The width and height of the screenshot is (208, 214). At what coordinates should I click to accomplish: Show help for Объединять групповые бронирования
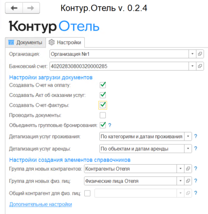point(110,125)
